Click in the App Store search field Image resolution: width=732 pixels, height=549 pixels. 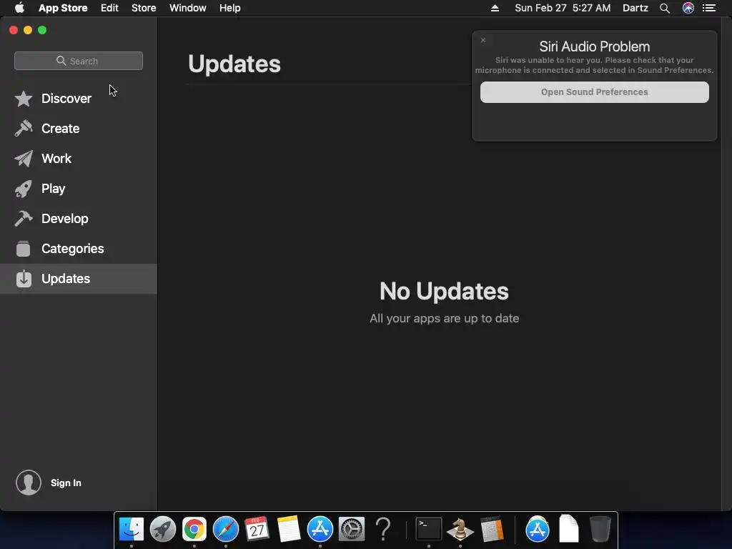pos(79,61)
